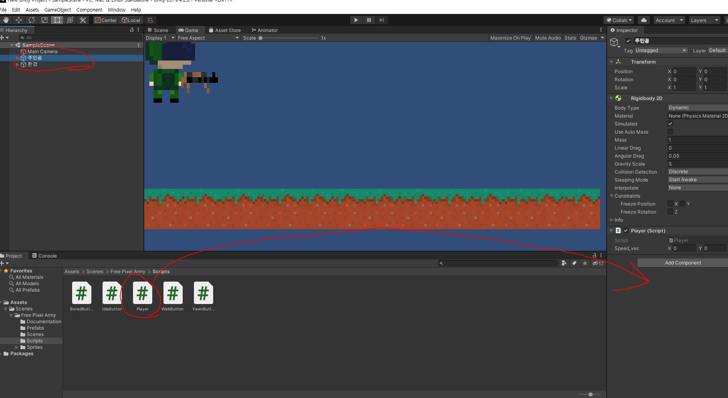Toggle grid snapping icon
Screen dimensions: 728x398
coord(150,20)
